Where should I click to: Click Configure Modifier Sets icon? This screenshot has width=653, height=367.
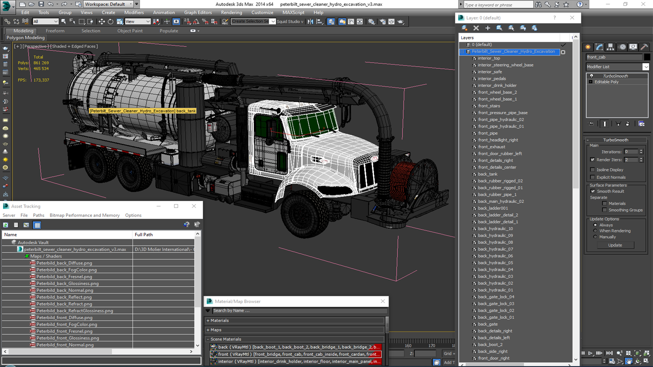[641, 124]
